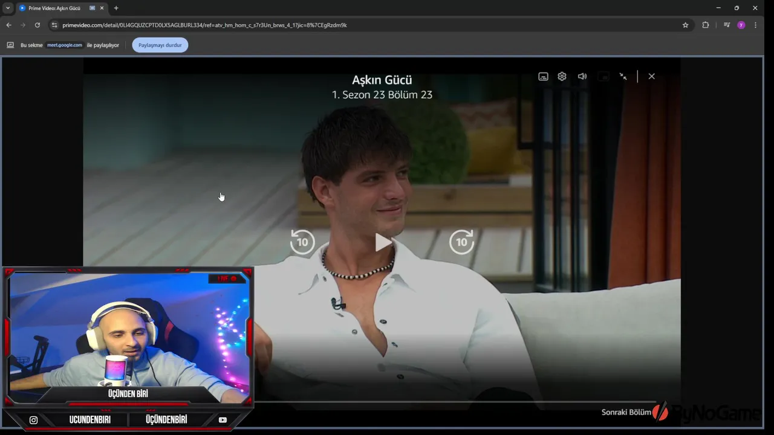Close the Prime Video player
Screen dimensions: 774x435
pyautogui.click(x=651, y=77)
